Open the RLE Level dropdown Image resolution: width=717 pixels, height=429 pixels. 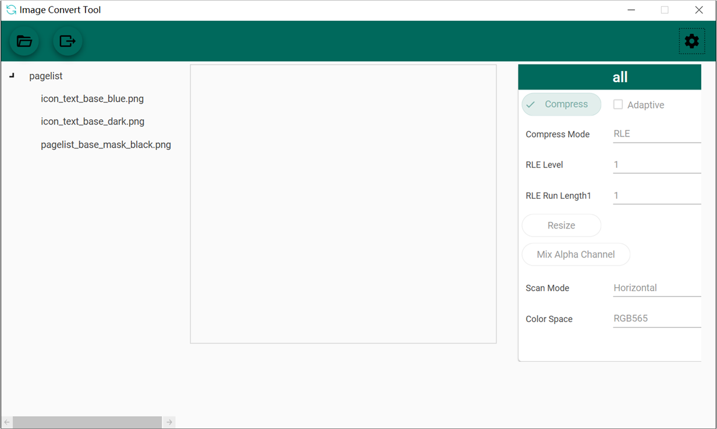(656, 165)
